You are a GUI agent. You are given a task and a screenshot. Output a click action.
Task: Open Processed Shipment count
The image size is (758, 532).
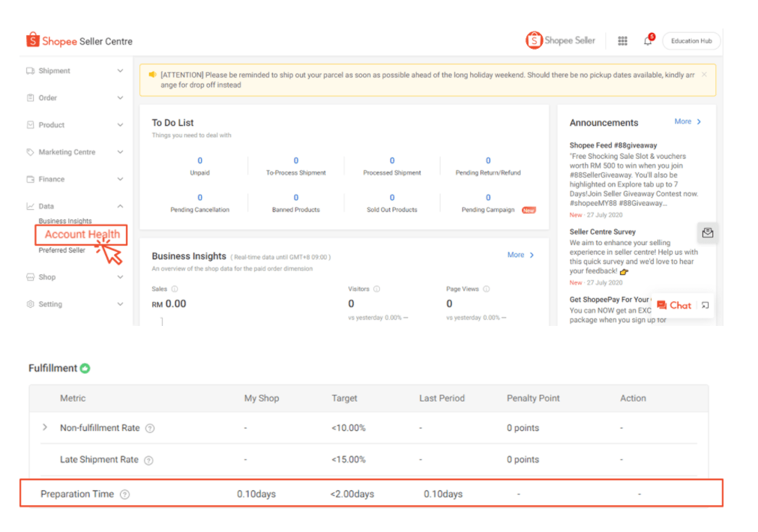(392, 160)
